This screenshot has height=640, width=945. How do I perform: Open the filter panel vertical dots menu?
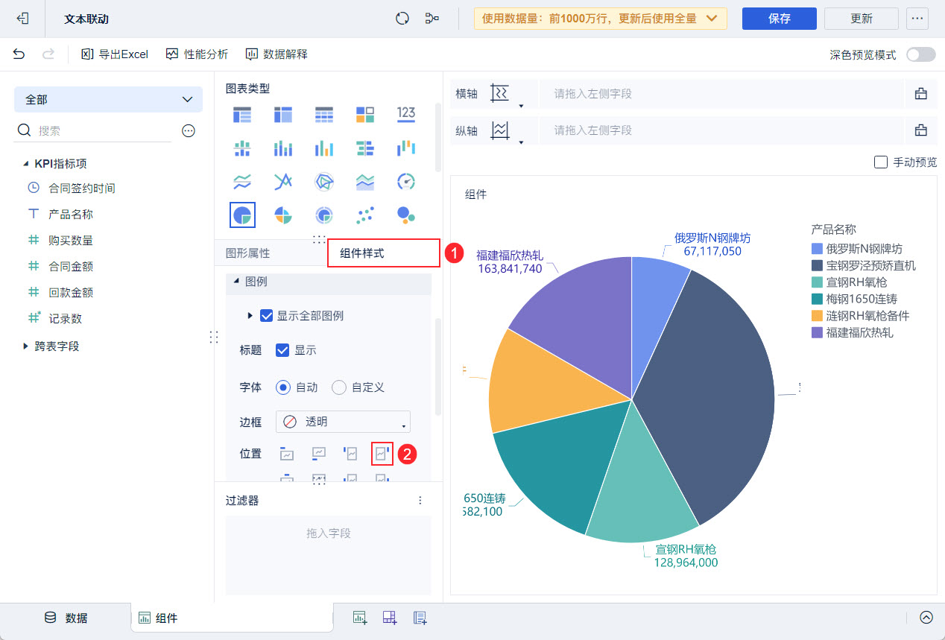(420, 501)
